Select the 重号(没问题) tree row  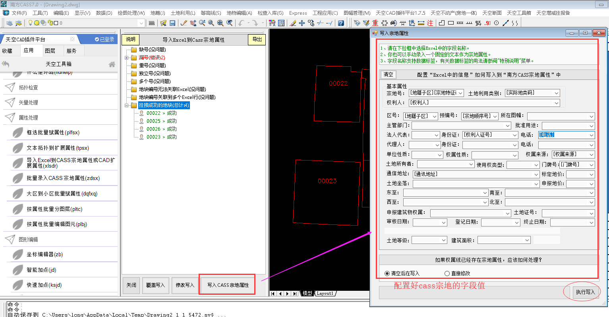click(152, 66)
